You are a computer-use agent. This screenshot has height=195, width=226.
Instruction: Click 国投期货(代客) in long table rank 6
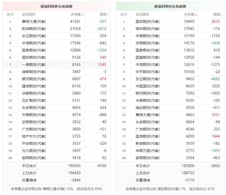coord(34,57)
